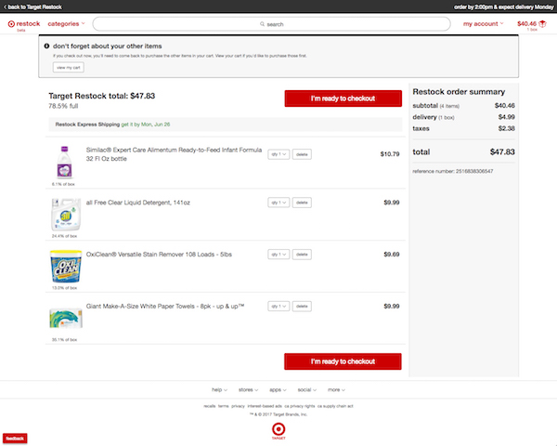The width and height of the screenshot is (557, 446).
Task: Open qty dropdown for OxiClean stain remover
Action: (278, 255)
